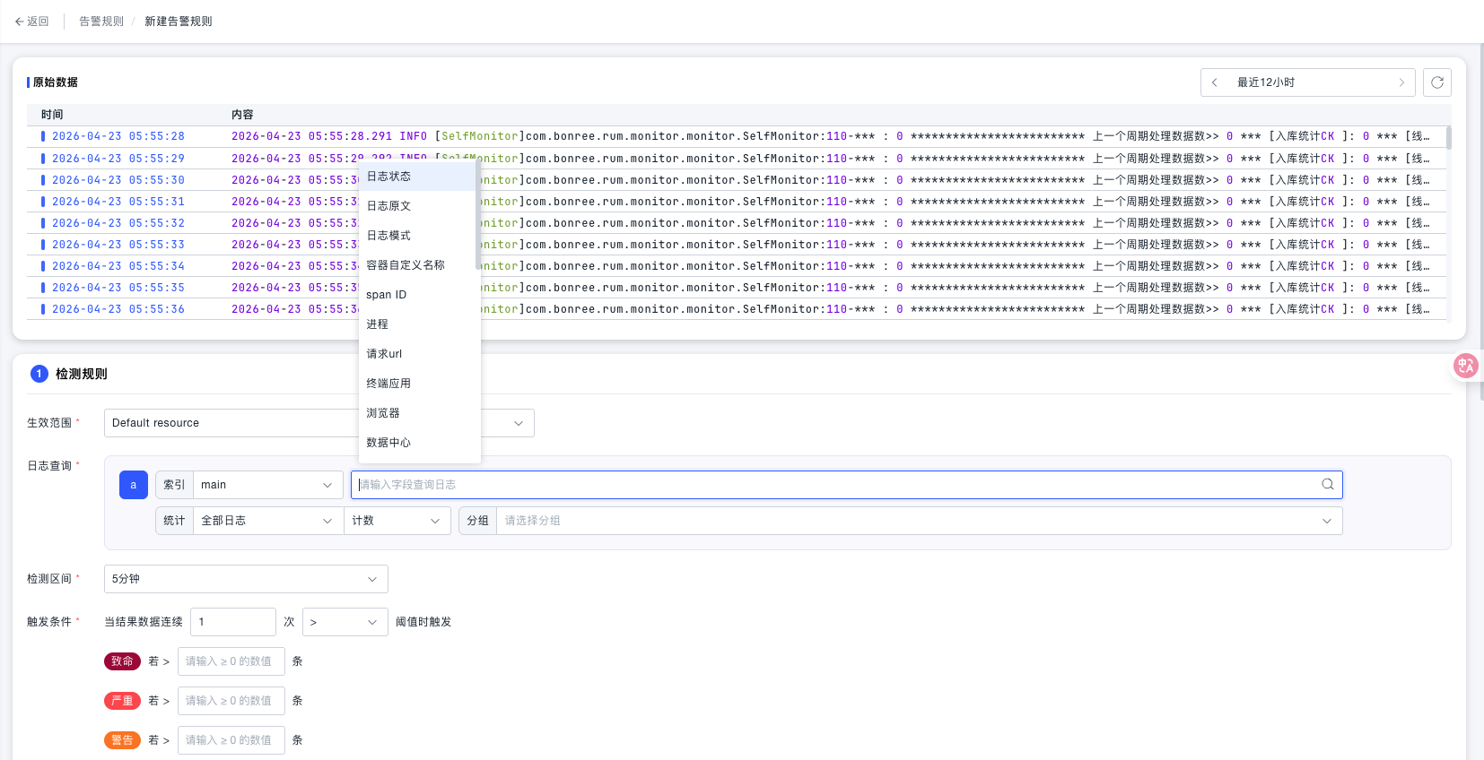Click the 警告 severity tag
Image resolution: width=1484 pixels, height=760 pixels.
point(122,740)
